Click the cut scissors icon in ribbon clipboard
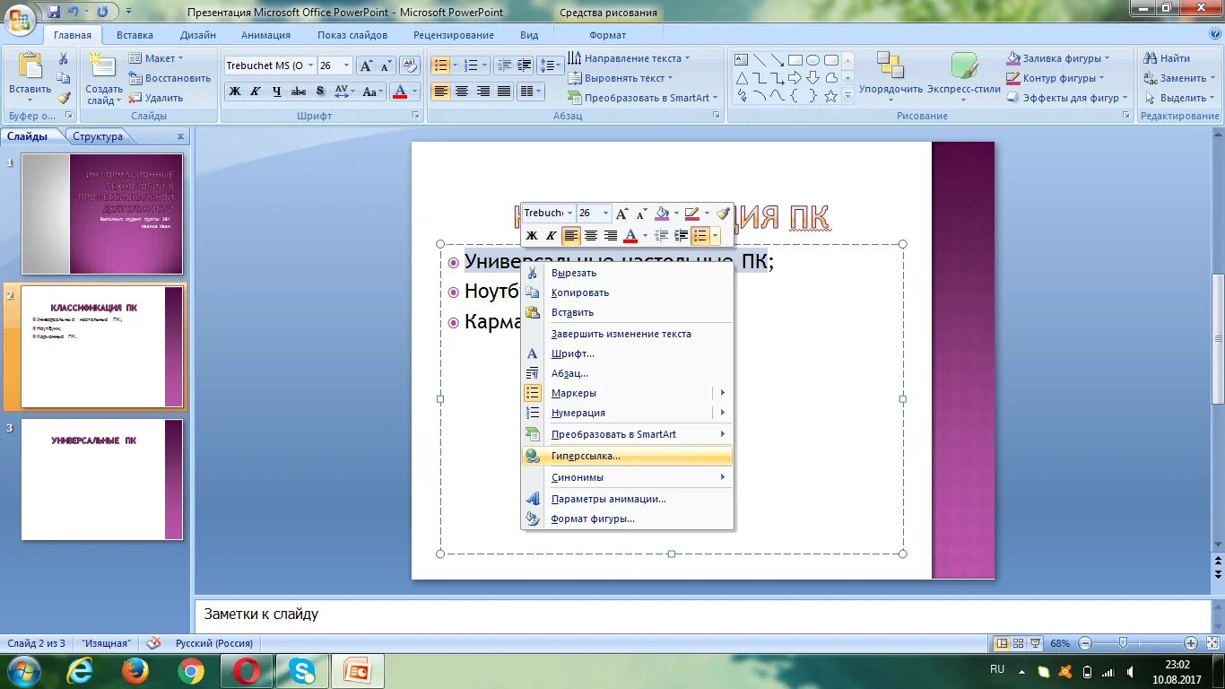 tap(64, 58)
